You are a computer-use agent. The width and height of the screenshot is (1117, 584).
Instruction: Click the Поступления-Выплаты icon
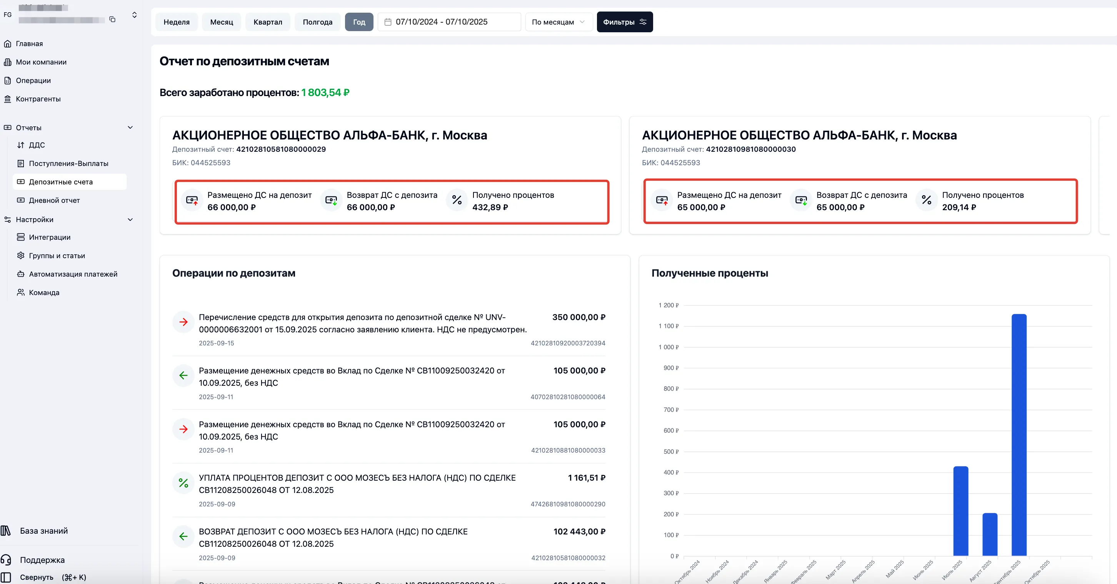20,163
